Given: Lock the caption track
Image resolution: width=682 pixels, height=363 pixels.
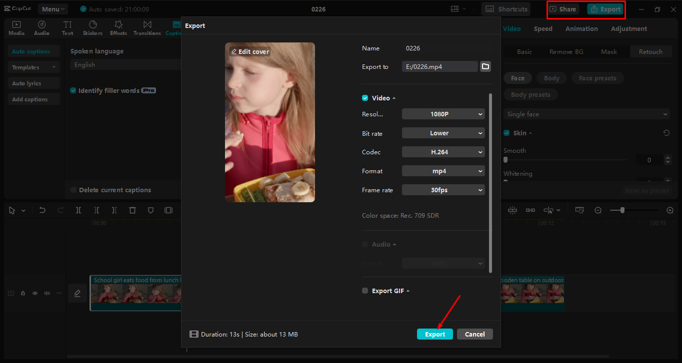Looking at the screenshot, I should click(22, 293).
